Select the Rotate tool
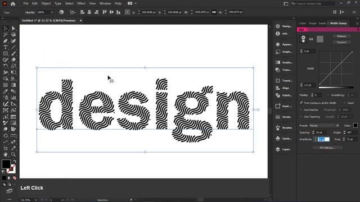 coord(5,66)
